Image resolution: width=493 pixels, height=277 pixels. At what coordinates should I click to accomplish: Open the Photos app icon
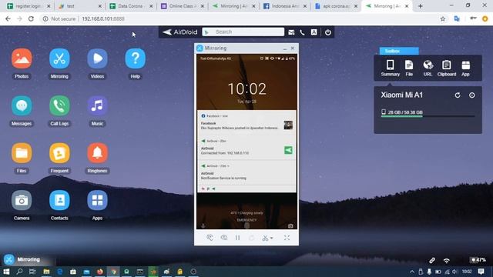[22, 58]
